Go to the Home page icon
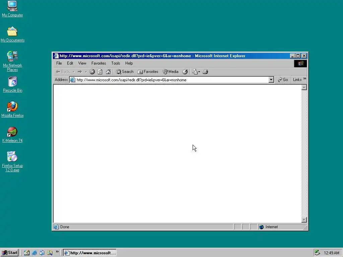 click(108, 72)
